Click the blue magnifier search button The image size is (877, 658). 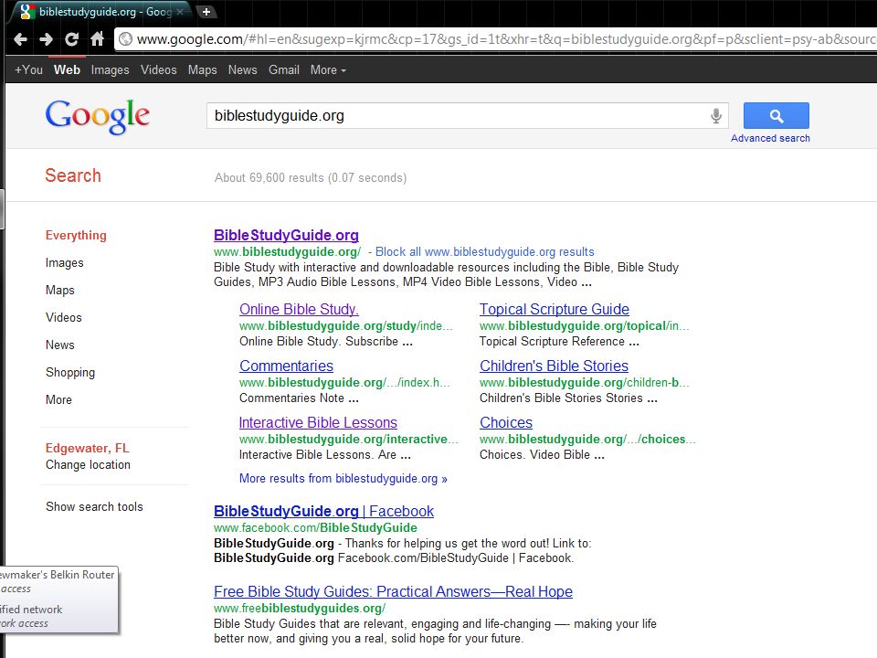[776, 116]
